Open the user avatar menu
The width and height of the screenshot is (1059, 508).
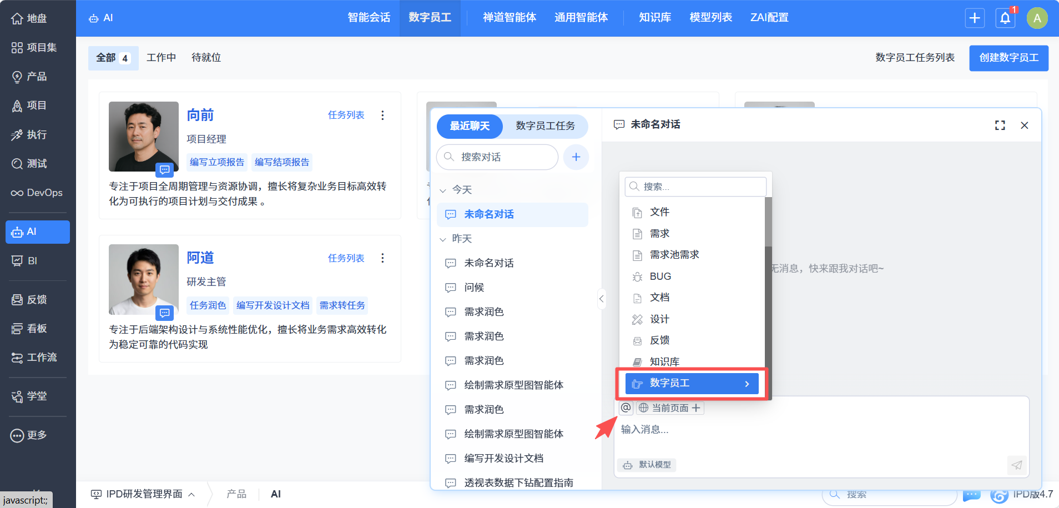[x=1037, y=18]
